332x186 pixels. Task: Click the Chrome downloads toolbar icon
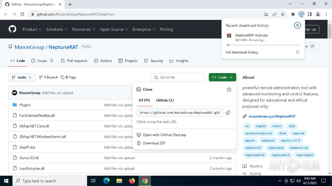(301, 14)
